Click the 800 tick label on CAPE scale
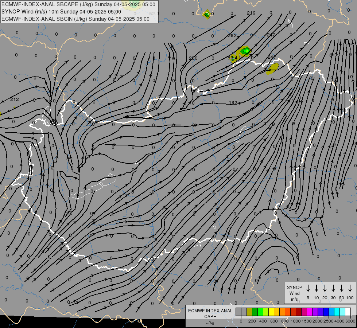Screen dimensions: 357x328 click(x=285, y=321)
